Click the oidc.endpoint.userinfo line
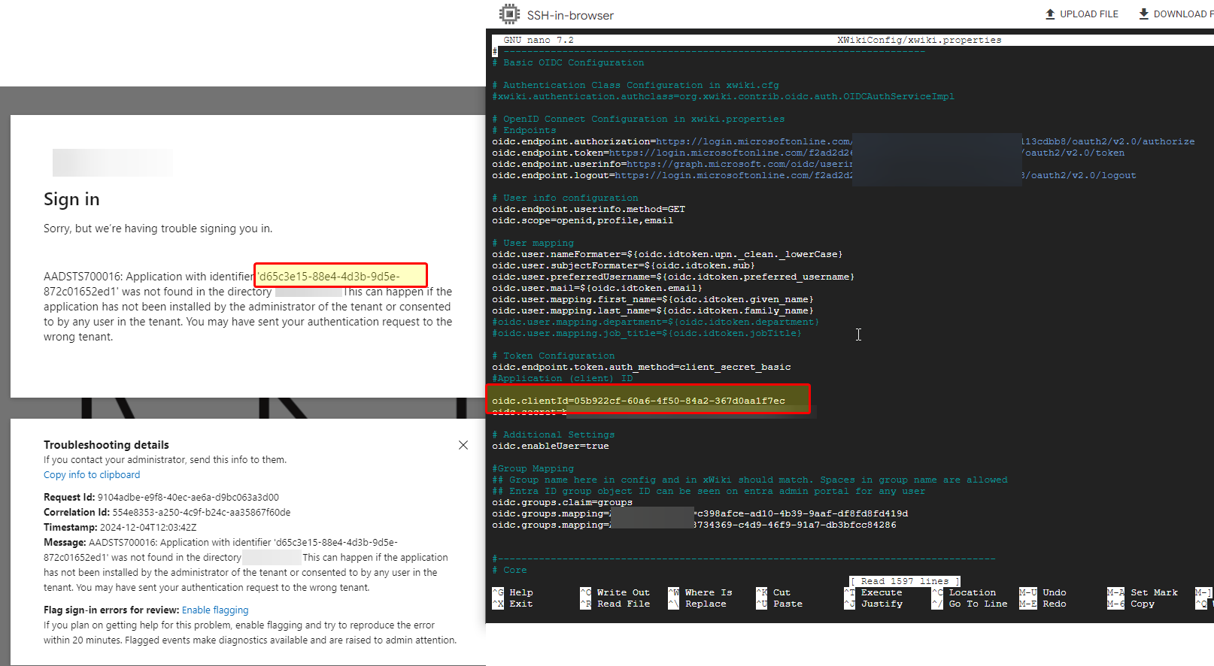Viewport: 1214px width, 666px height. coord(672,164)
